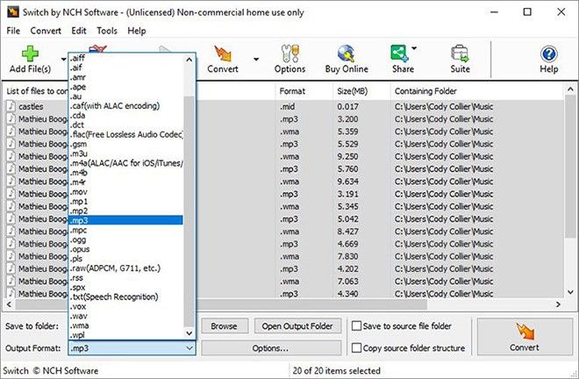Click the Buy Online toolbar icon

[x=346, y=58]
